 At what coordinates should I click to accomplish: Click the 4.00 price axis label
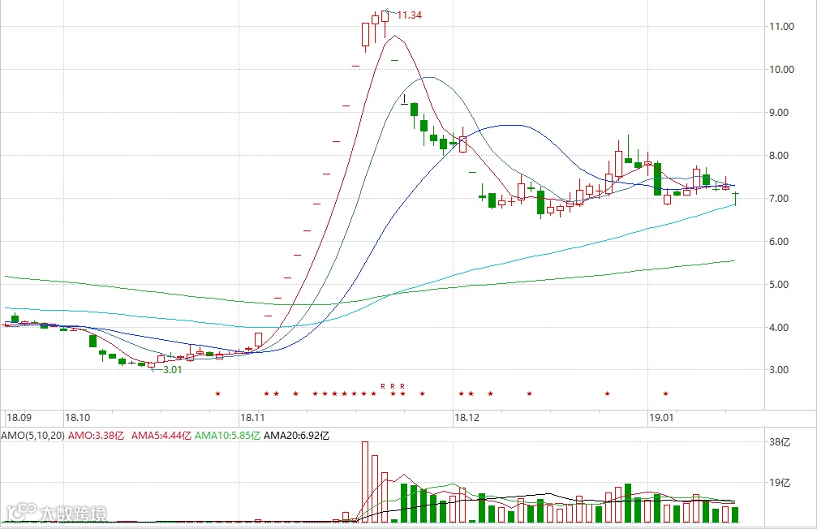(x=779, y=327)
